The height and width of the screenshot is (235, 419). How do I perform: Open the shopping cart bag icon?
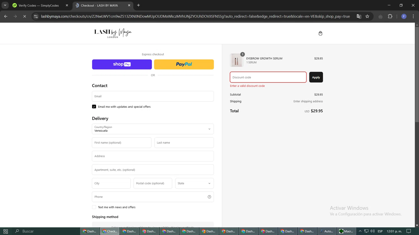pyautogui.click(x=320, y=33)
